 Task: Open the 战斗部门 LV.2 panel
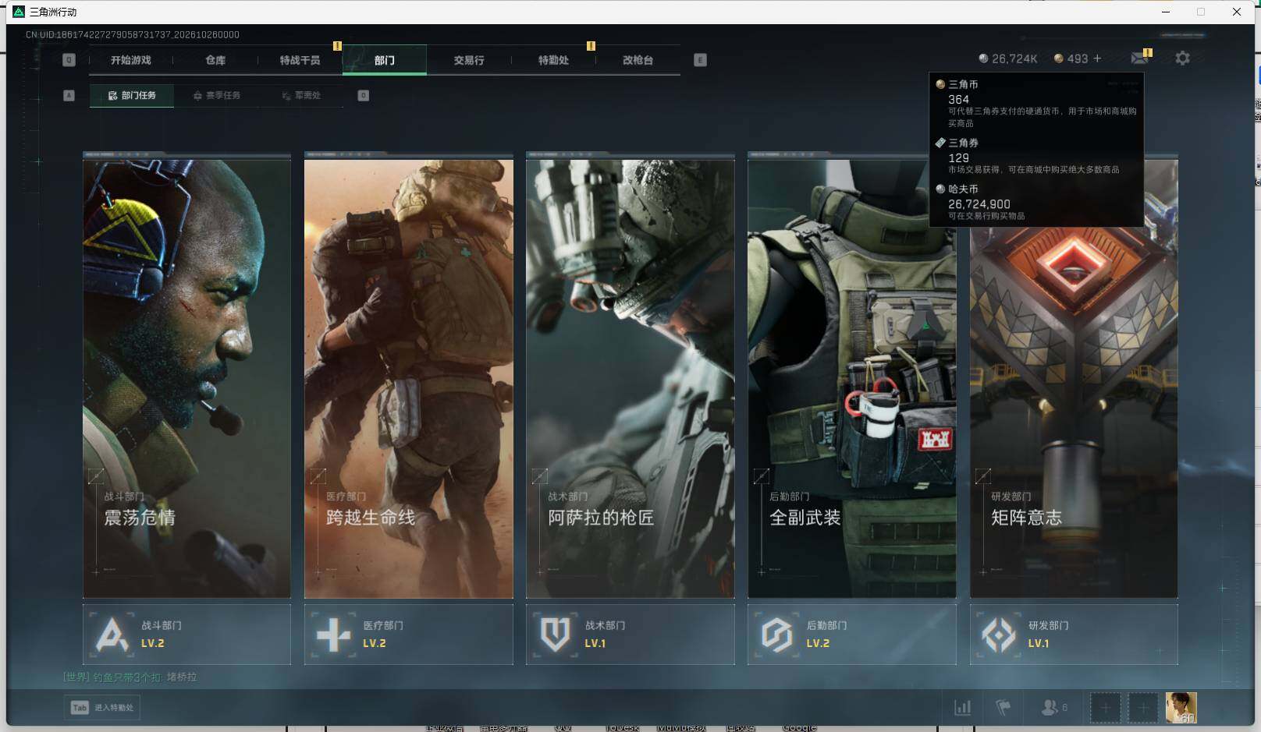point(186,635)
